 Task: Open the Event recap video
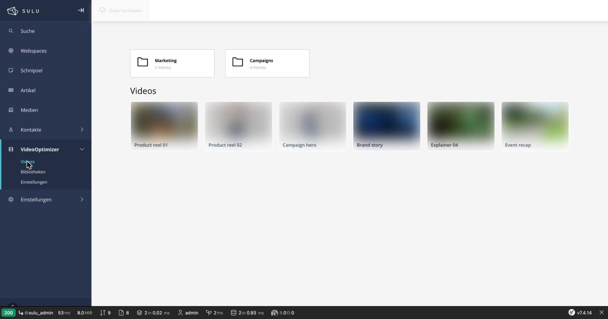coord(535,126)
